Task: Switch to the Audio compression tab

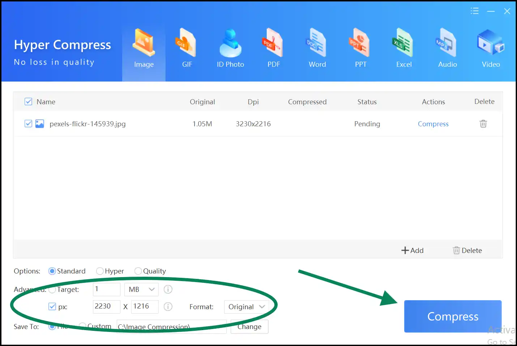Action: coord(447,49)
